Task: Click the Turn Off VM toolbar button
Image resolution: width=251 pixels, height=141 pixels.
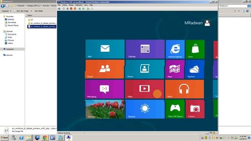Action: point(67,9)
